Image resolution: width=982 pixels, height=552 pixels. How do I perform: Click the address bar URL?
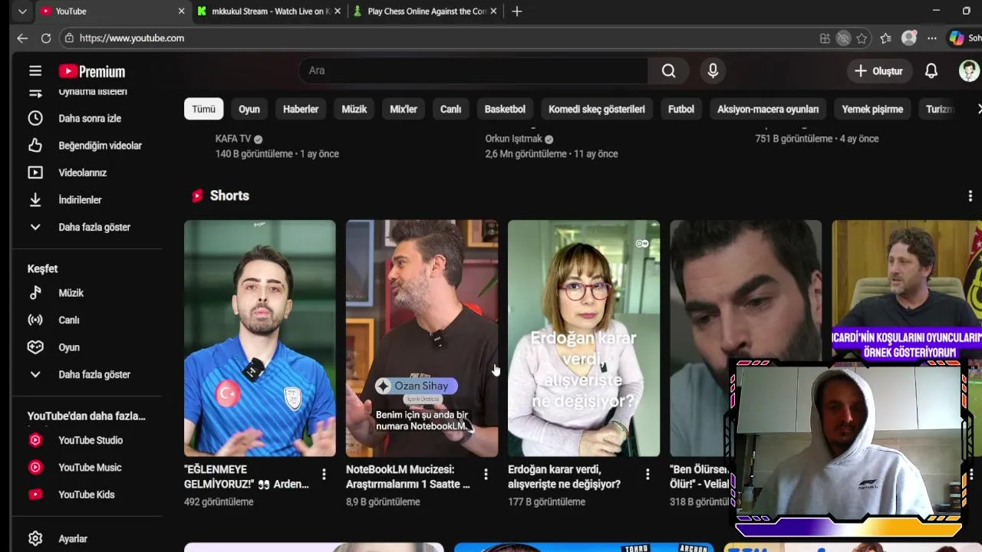[132, 38]
